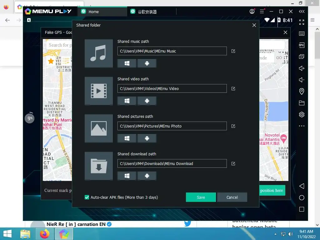Open File Explorer from taskbar
The height and width of the screenshot is (240, 320).
tap(25, 234)
